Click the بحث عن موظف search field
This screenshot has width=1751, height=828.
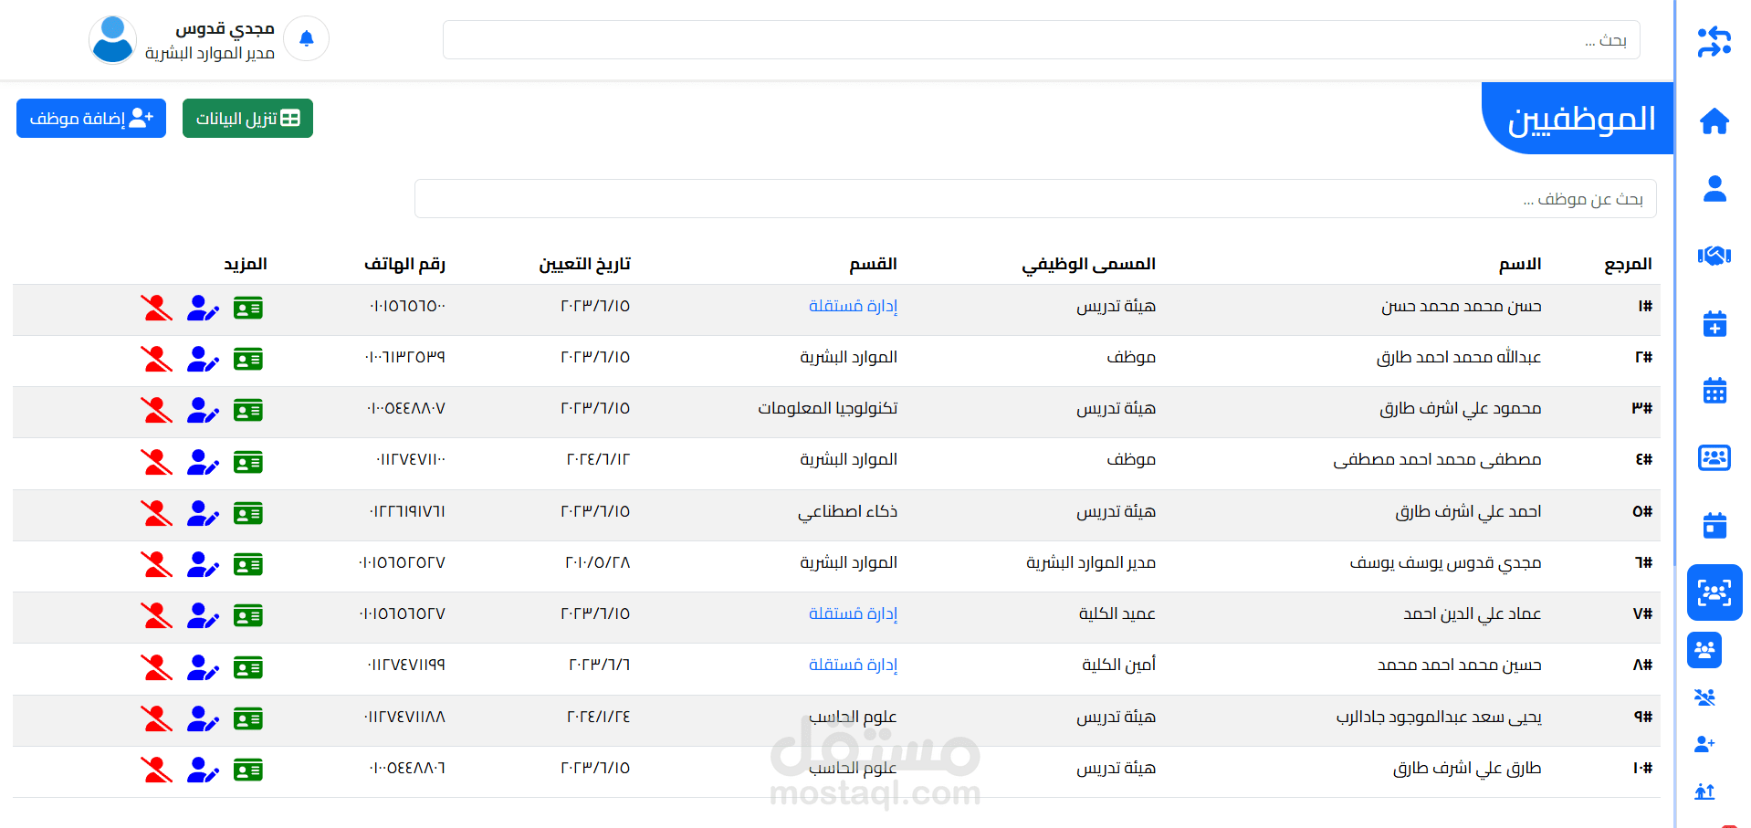tap(1035, 199)
